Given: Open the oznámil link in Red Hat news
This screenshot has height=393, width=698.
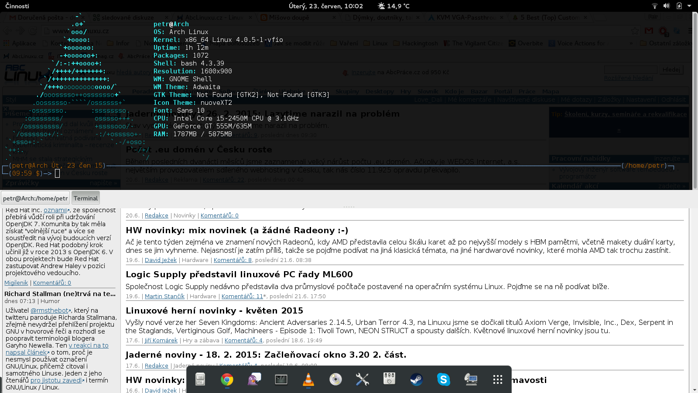Looking at the screenshot, I should coord(56,210).
